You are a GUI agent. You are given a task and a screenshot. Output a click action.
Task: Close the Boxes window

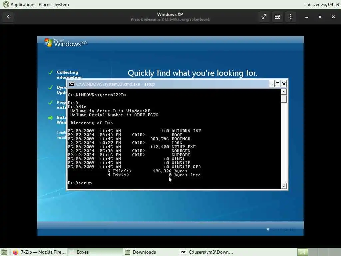[x=333, y=17]
